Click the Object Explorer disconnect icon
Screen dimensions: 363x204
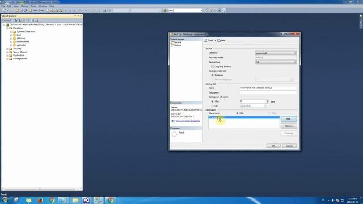tap(20, 20)
